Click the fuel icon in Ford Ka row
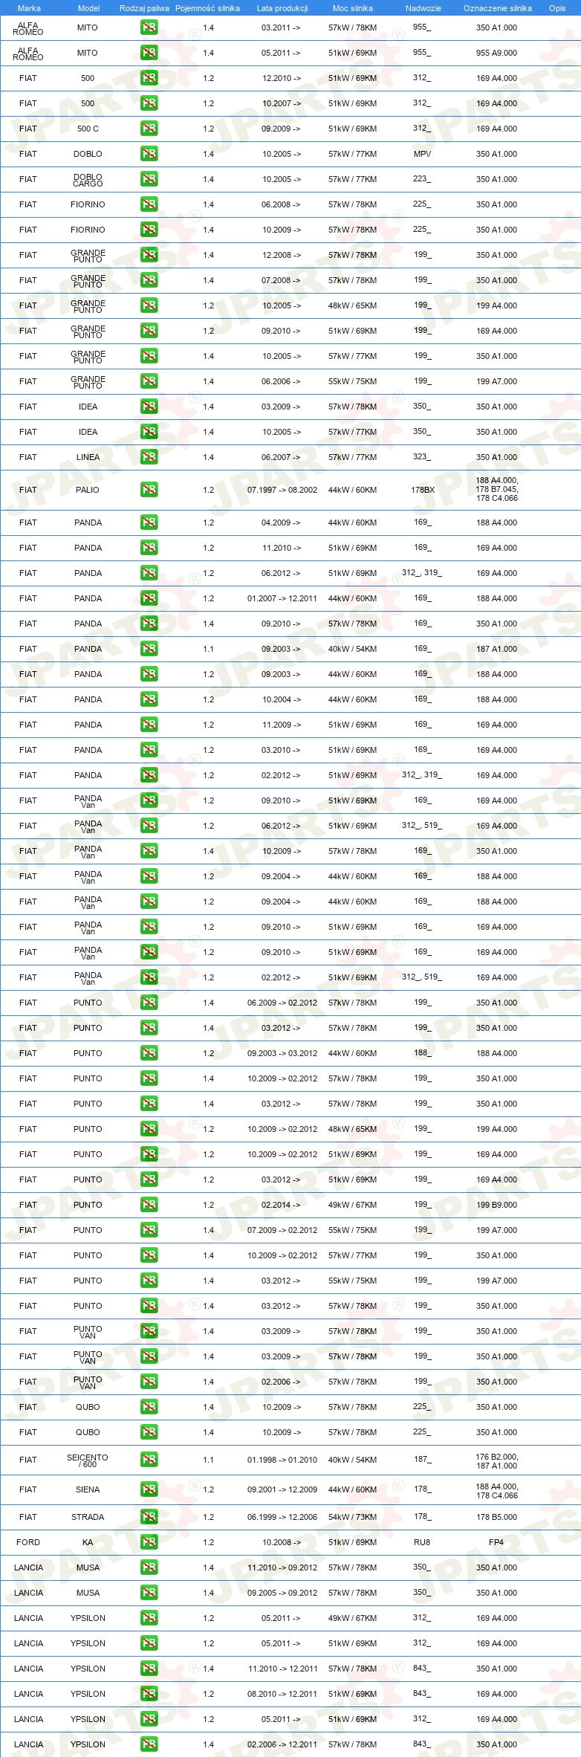The height and width of the screenshot is (1757, 581). 149,1542
